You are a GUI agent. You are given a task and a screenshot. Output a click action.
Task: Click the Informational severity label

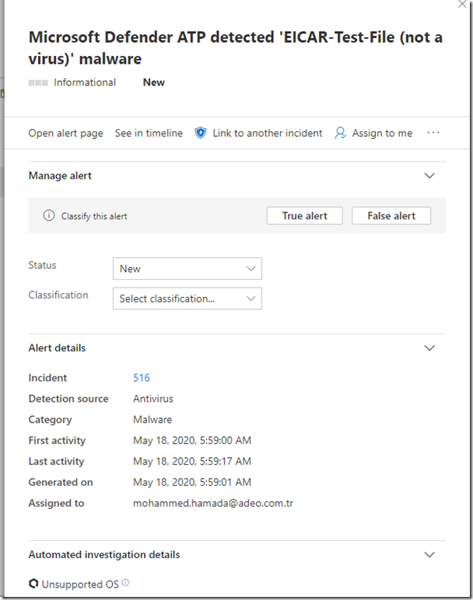coord(85,82)
